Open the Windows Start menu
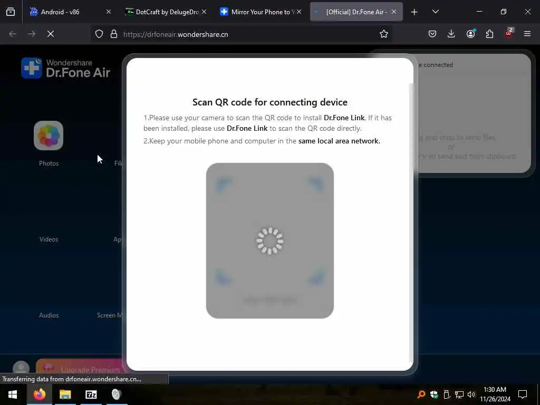Viewport: 540px width, 405px height. coord(13,394)
